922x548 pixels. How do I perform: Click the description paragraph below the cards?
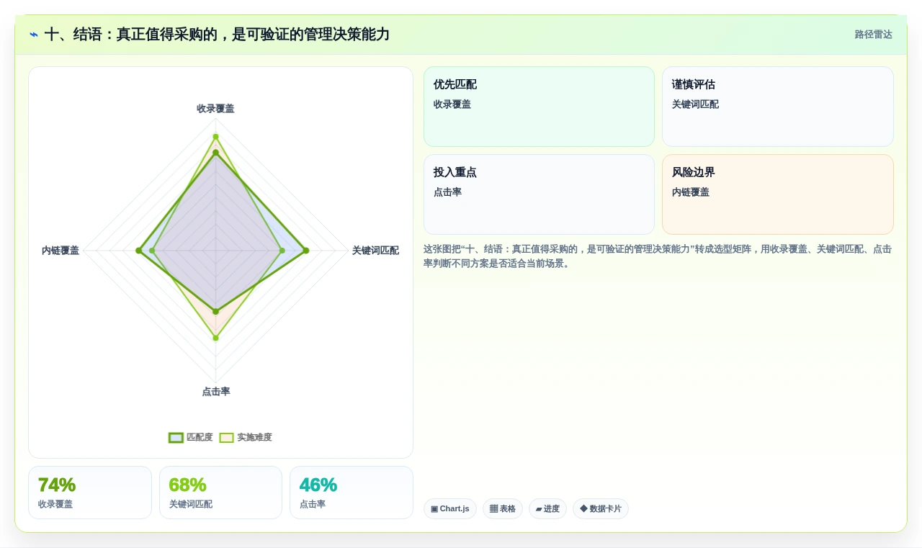(x=658, y=256)
